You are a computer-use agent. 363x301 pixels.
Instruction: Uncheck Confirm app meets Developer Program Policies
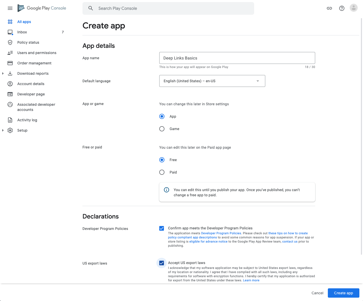click(162, 228)
